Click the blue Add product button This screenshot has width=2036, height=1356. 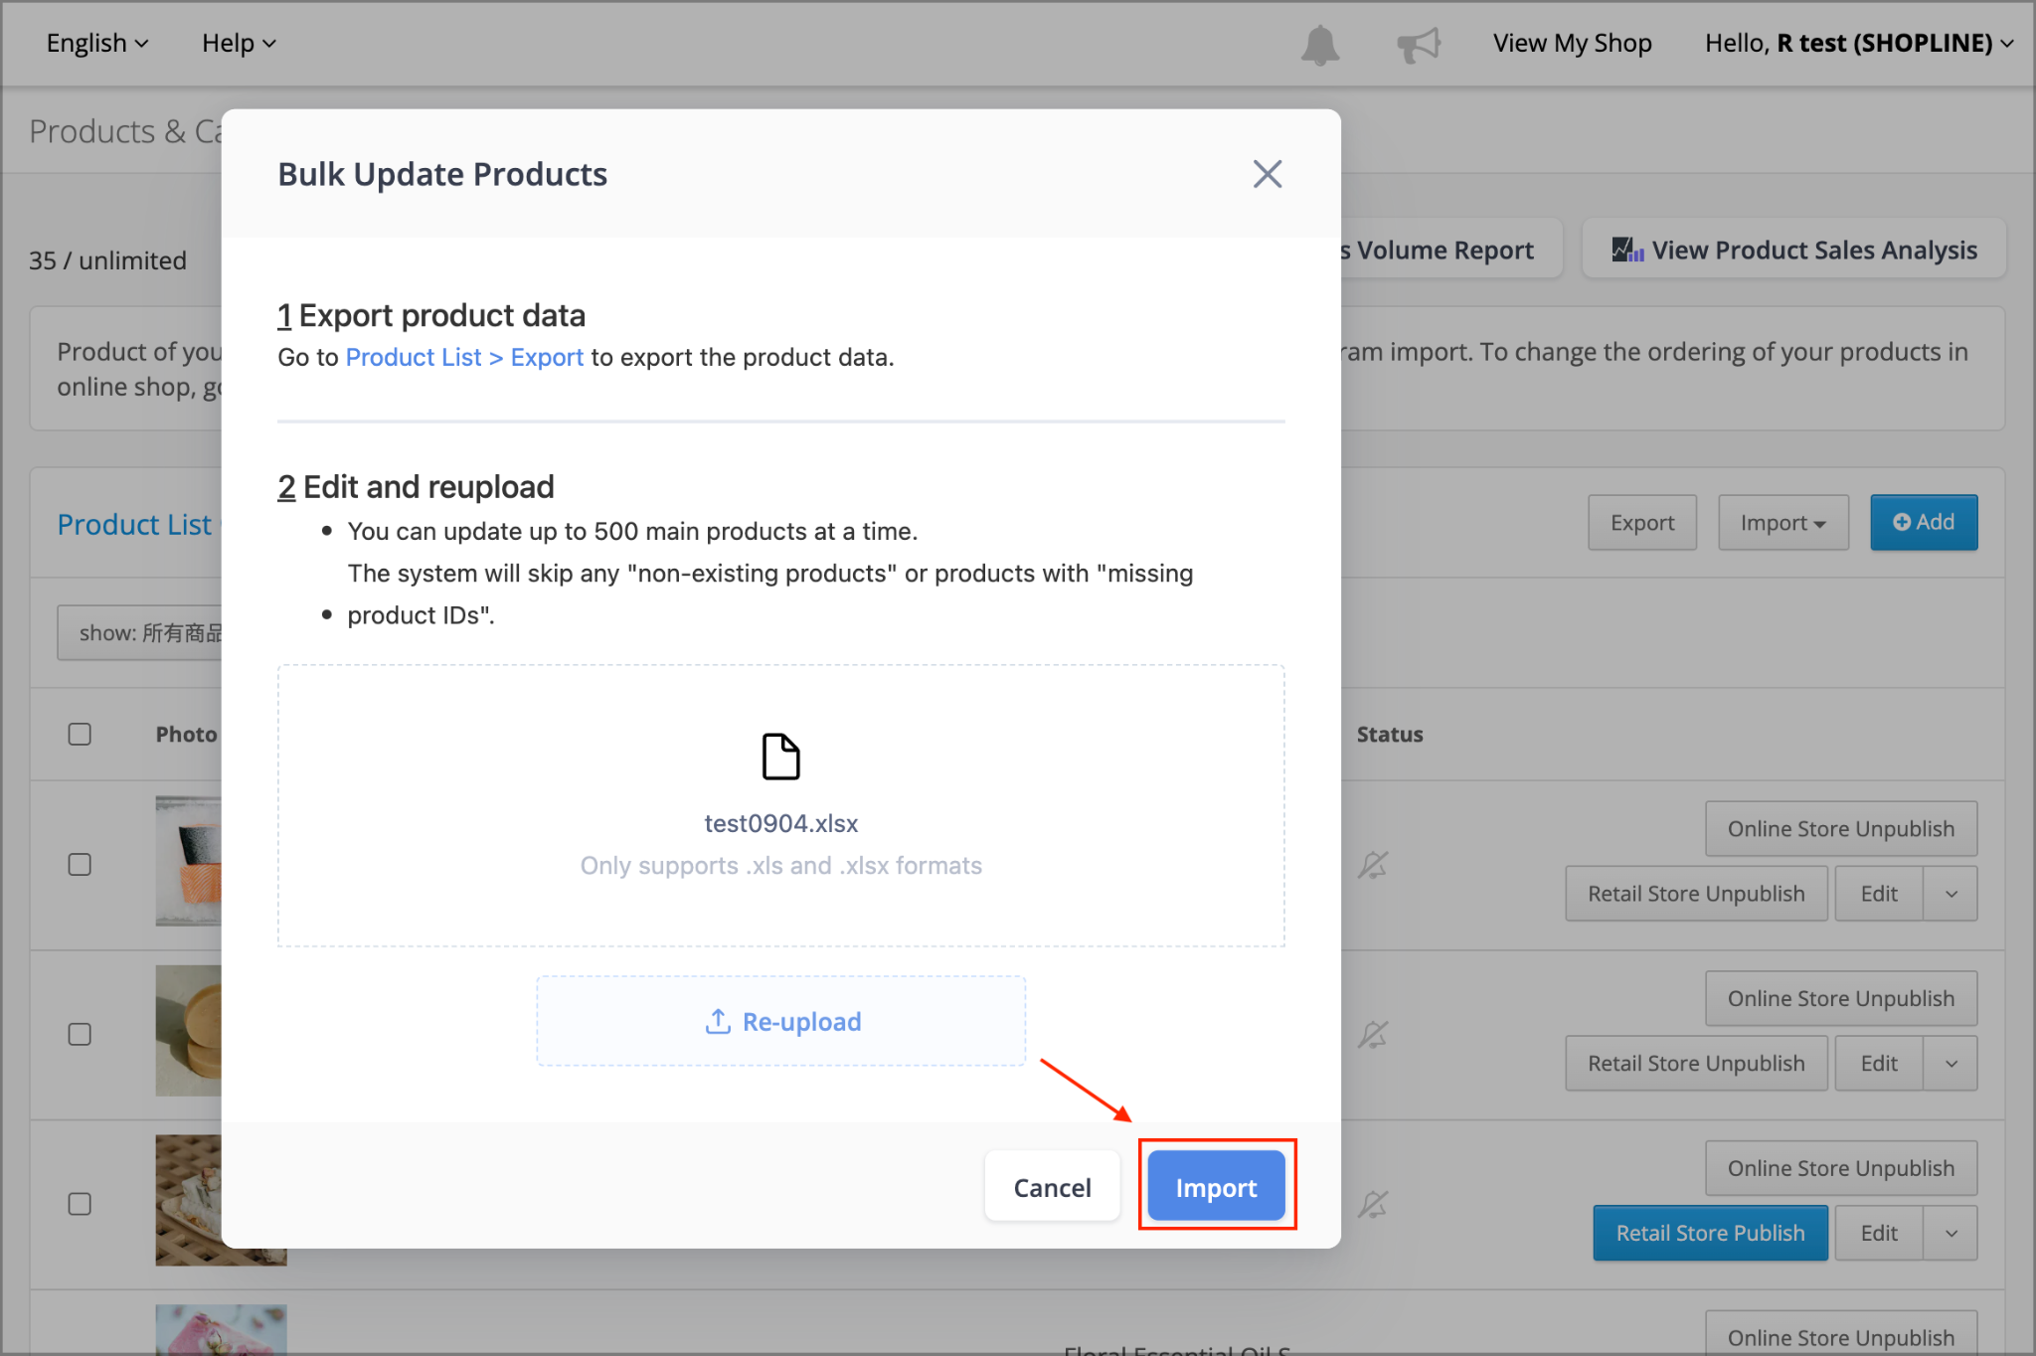[1924, 522]
